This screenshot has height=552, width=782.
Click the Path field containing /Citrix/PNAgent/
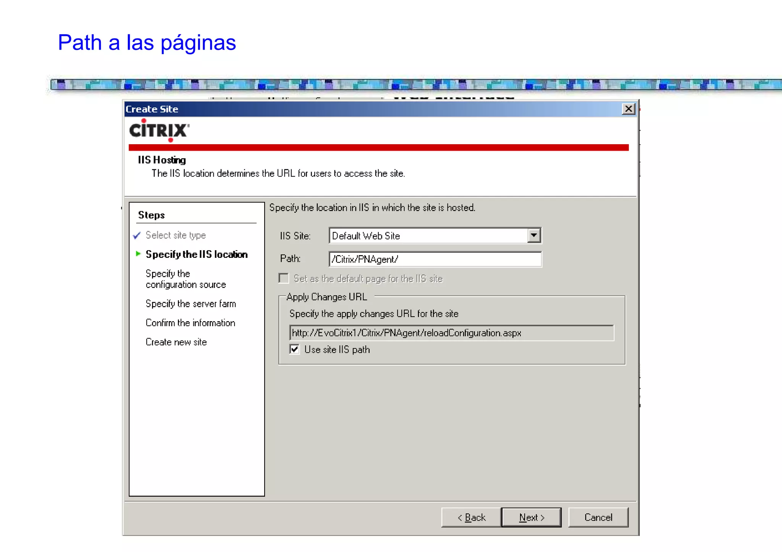pos(435,259)
